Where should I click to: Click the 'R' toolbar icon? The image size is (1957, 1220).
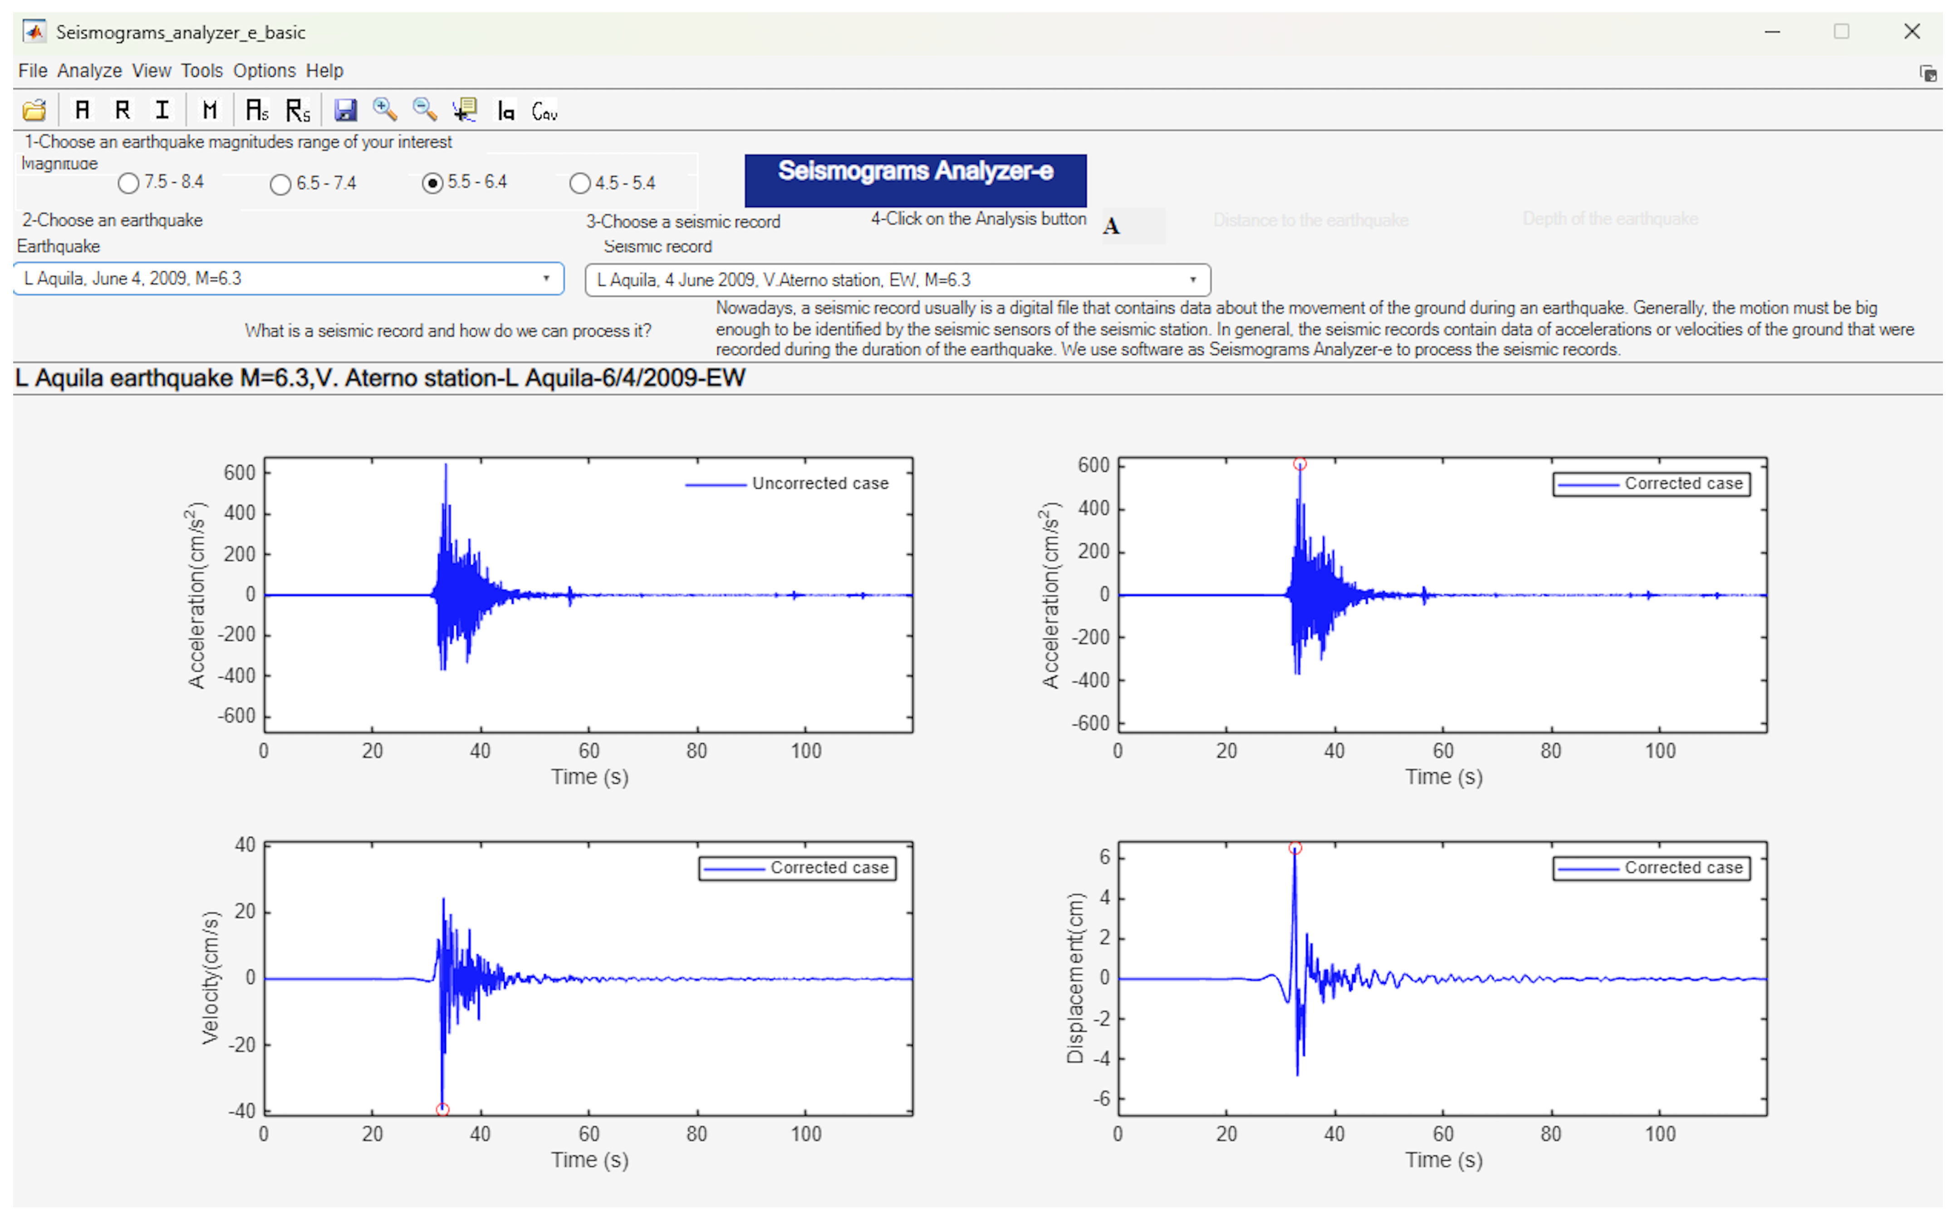point(123,110)
